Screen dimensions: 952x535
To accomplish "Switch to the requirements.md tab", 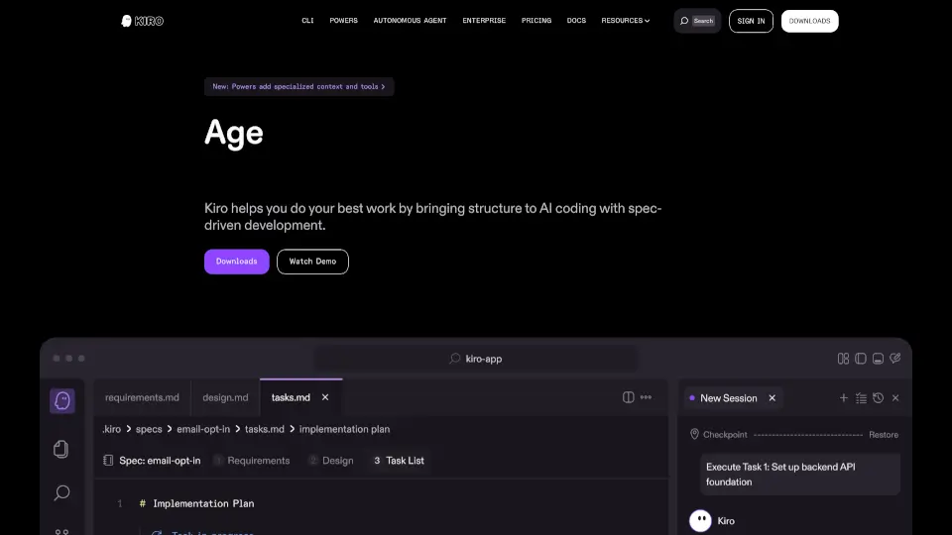I will [142, 397].
